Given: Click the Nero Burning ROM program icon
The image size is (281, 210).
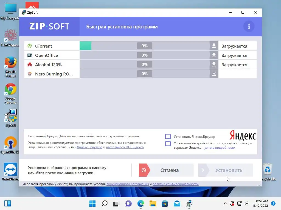Looking at the screenshot, I should click(x=30, y=74).
